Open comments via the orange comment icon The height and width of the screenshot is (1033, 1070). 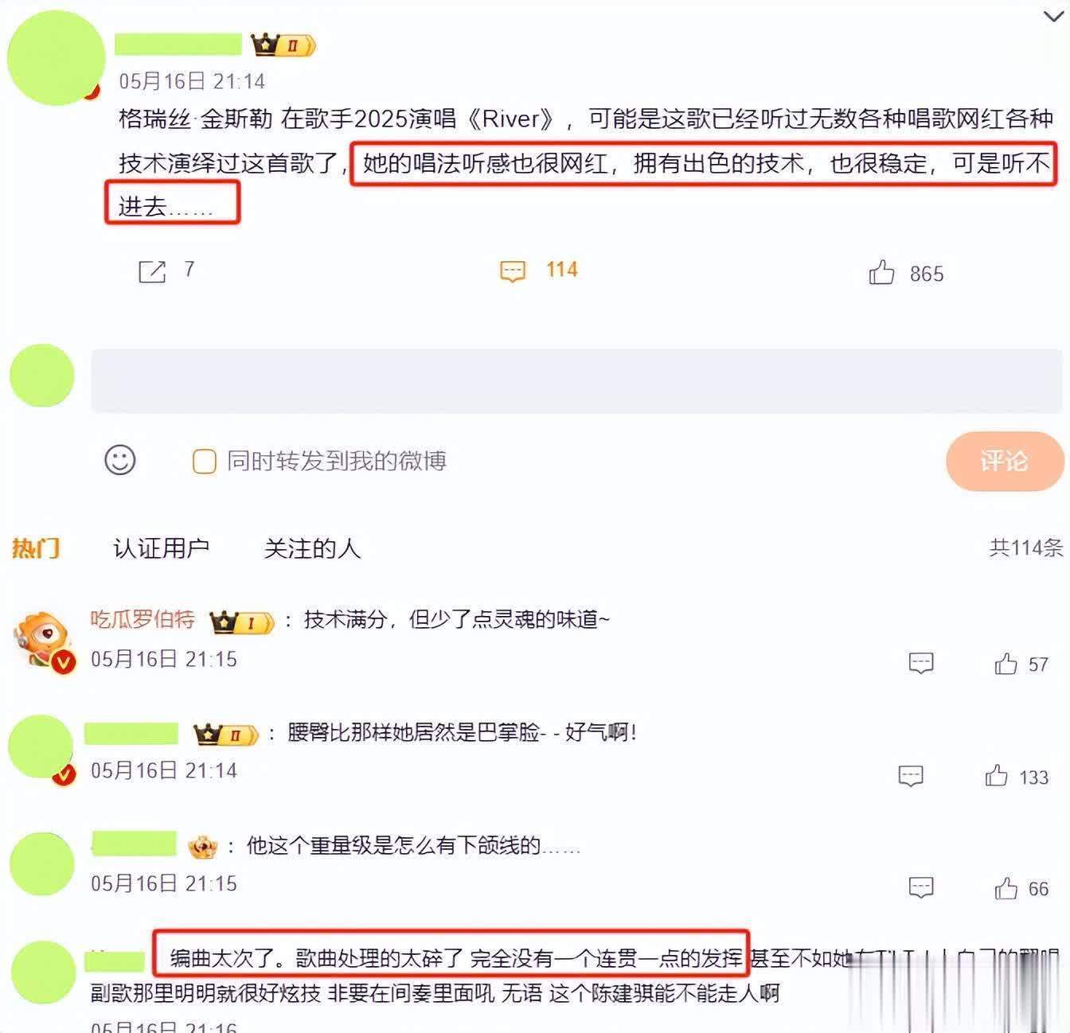click(x=513, y=271)
